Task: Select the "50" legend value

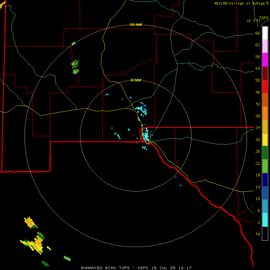Action: pos(258,80)
